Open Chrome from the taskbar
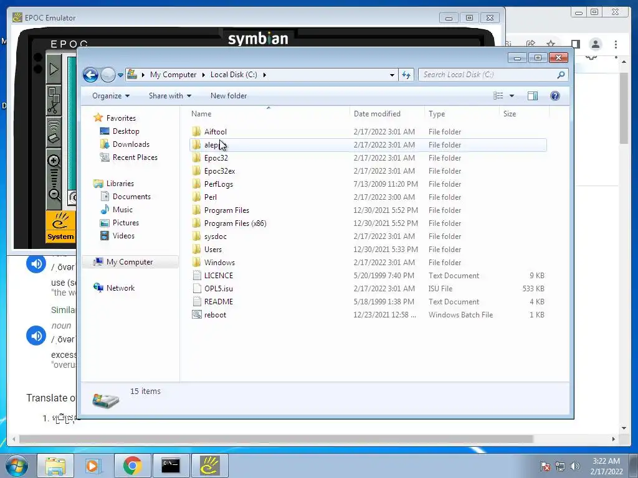Image resolution: width=638 pixels, height=478 pixels. (132, 466)
